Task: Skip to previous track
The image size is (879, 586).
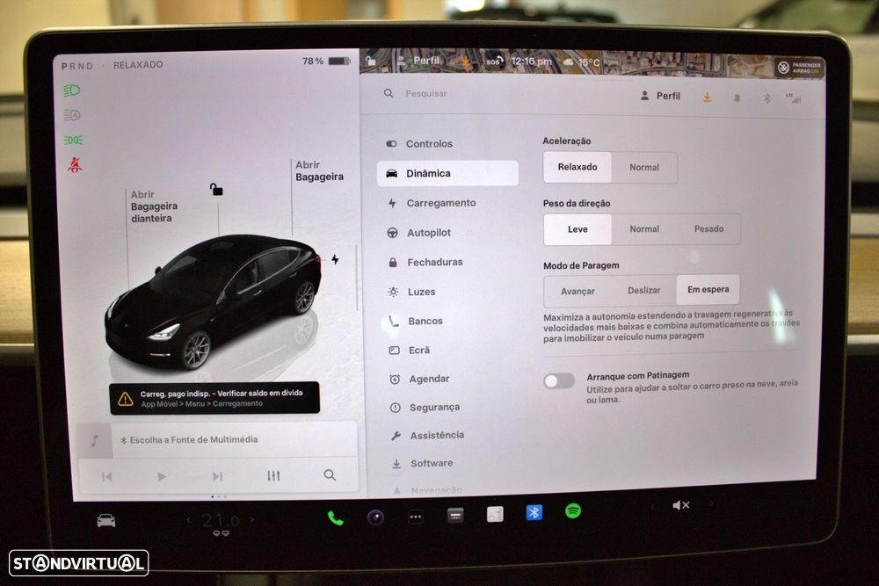Action: point(106,477)
